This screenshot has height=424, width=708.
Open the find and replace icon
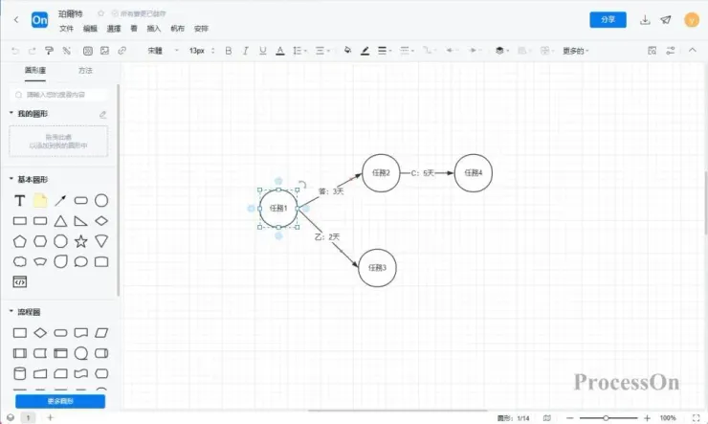[x=652, y=51]
